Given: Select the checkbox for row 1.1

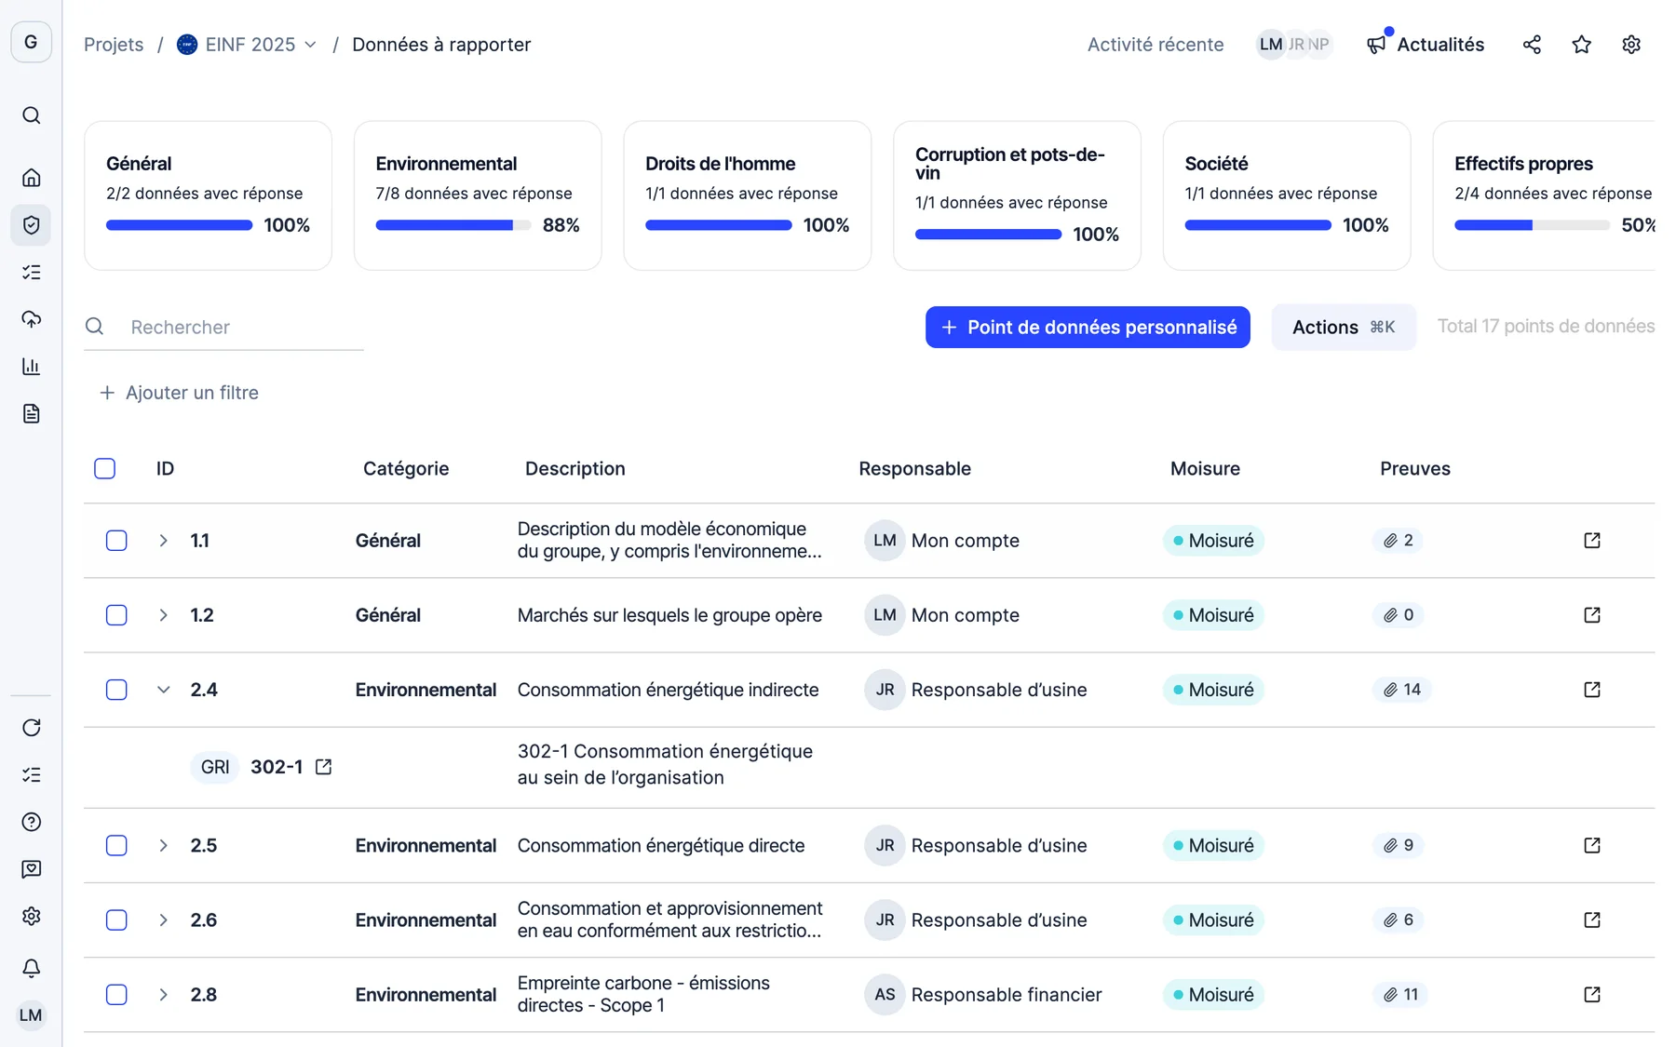Looking at the screenshot, I should coord(116,541).
